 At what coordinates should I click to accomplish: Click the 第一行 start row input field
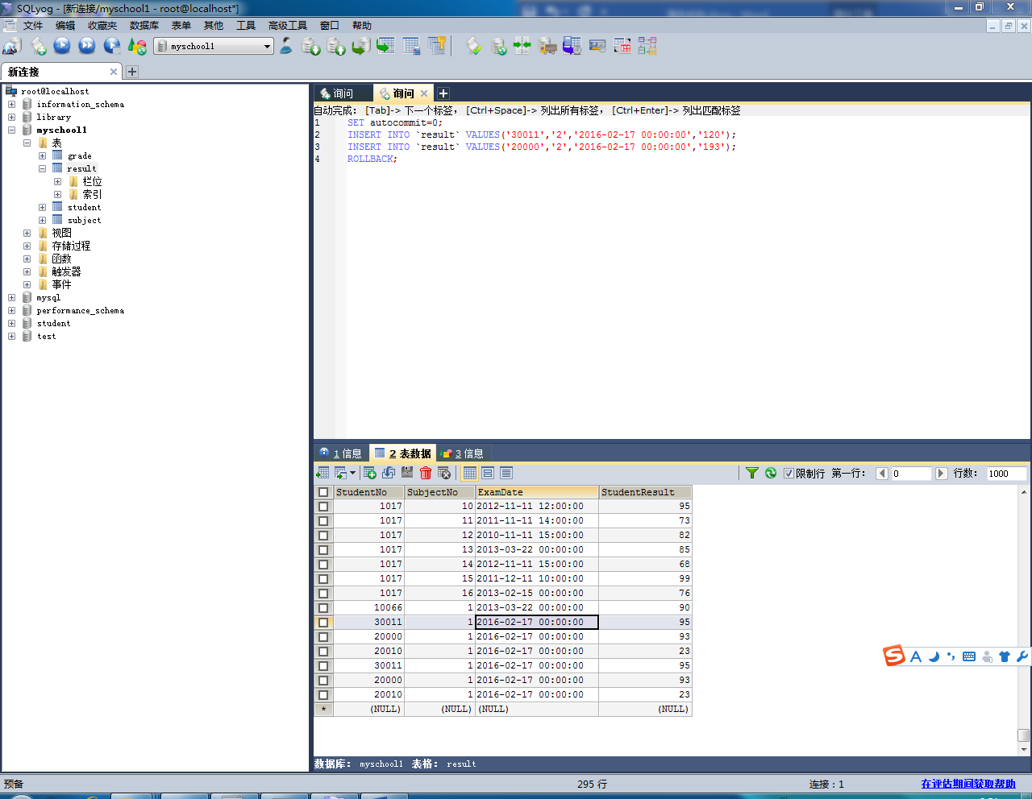(x=910, y=474)
